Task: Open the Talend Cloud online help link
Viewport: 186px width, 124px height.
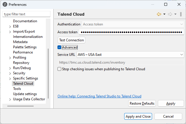Action: point(99,96)
